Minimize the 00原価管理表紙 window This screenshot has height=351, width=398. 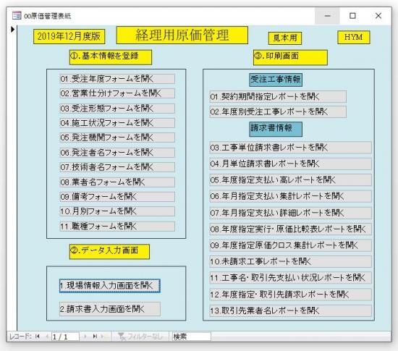pyautogui.click(x=327, y=16)
